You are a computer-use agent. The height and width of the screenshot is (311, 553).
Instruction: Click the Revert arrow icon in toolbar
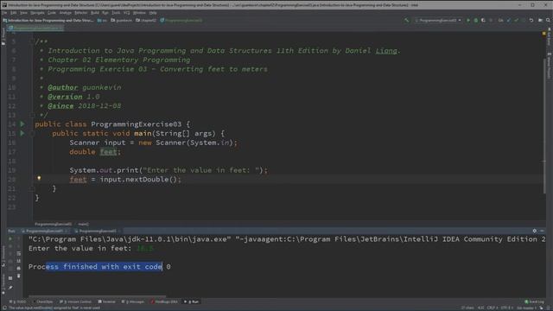point(531,21)
